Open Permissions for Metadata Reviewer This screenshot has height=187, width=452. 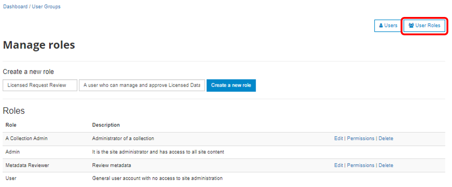(361, 165)
